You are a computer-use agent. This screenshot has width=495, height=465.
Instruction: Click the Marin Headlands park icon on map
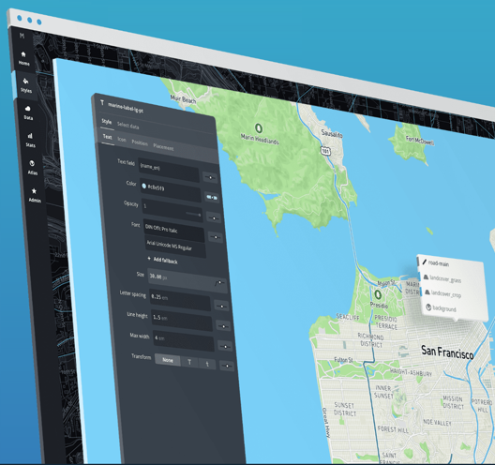[x=259, y=128]
